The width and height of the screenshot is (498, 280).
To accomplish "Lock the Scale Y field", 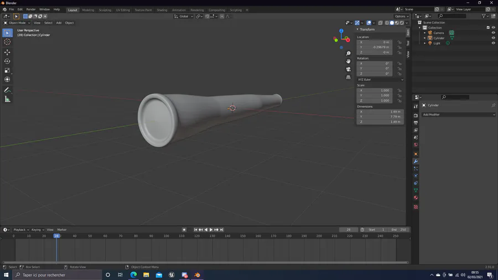I will 400,96.
